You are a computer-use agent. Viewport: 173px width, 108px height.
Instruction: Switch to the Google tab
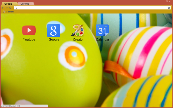point(8,4)
